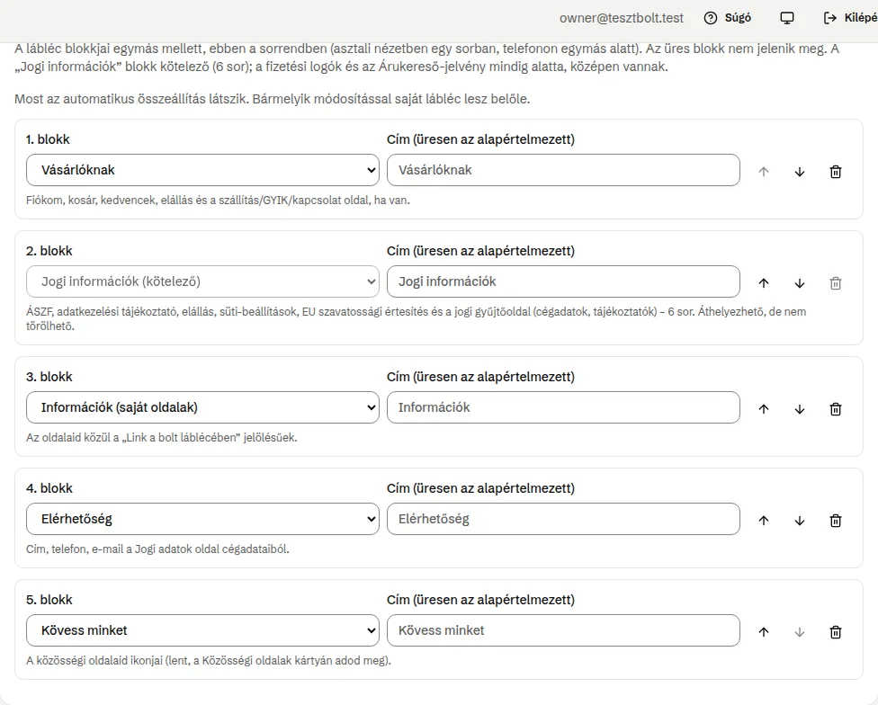878x705 pixels.
Task: Click the Információk title input field
Action: coord(563,407)
